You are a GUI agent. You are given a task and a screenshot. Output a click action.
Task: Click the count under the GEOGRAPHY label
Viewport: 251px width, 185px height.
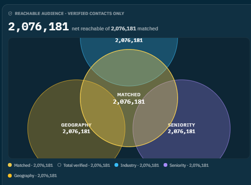pyautogui.click(x=76, y=131)
